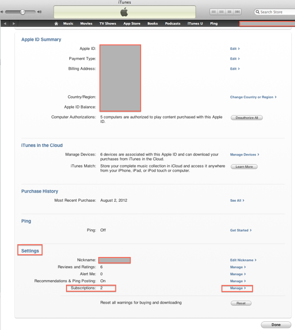Edit the Billing Address
This screenshot has width=295, height=330.
(x=235, y=69)
